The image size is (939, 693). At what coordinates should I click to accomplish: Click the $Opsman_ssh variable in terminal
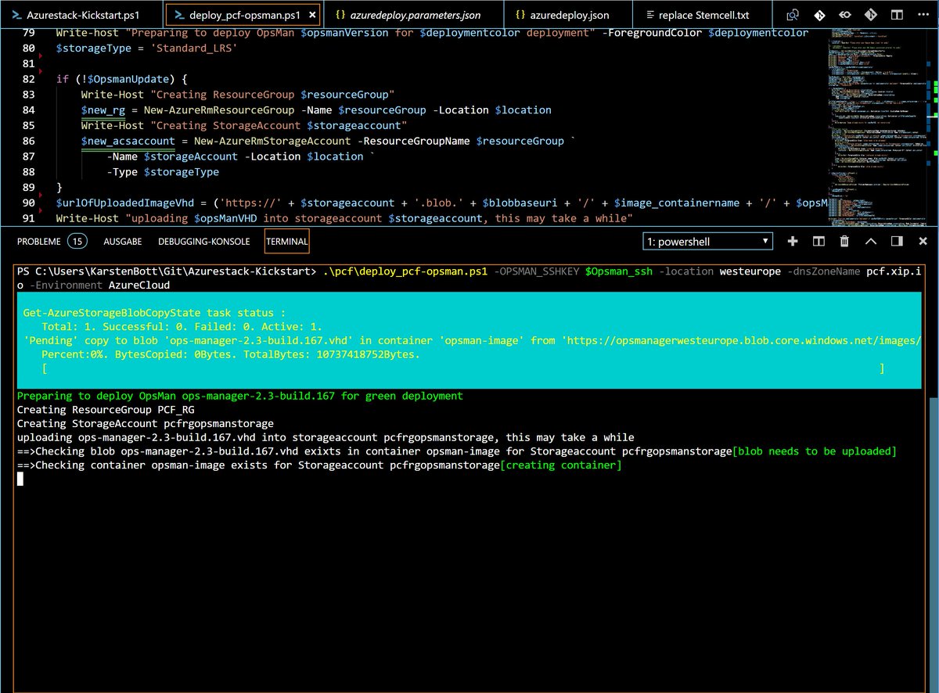pyautogui.click(x=618, y=271)
